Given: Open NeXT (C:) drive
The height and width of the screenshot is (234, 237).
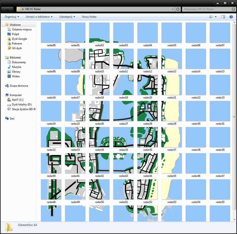Looking at the screenshot, I should click(x=18, y=100).
